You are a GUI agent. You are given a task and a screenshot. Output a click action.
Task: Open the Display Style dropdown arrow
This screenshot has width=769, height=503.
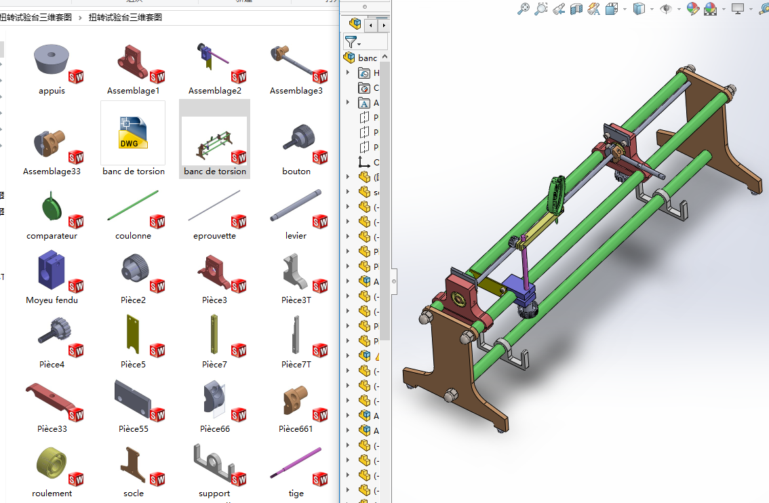click(652, 9)
